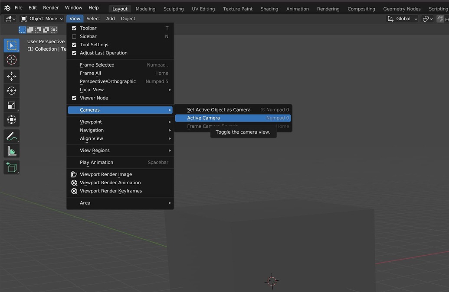Switch to the Compositing workspace tab

[361, 9]
